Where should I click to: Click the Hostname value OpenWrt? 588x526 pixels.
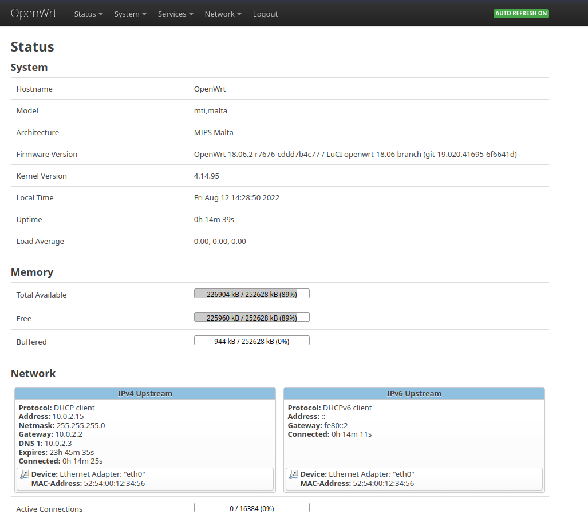(x=210, y=89)
